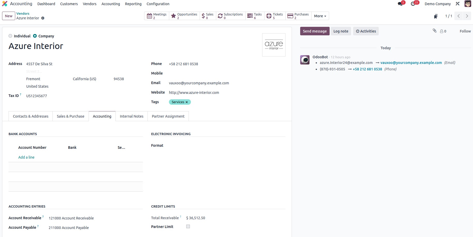The height and width of the screenshot is (237, 473).
Task: Switch to Partner Assignment tab
Action: pyautogui.click(x=168, y=116)
